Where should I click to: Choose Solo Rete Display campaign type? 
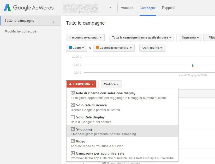click(122, 119)
